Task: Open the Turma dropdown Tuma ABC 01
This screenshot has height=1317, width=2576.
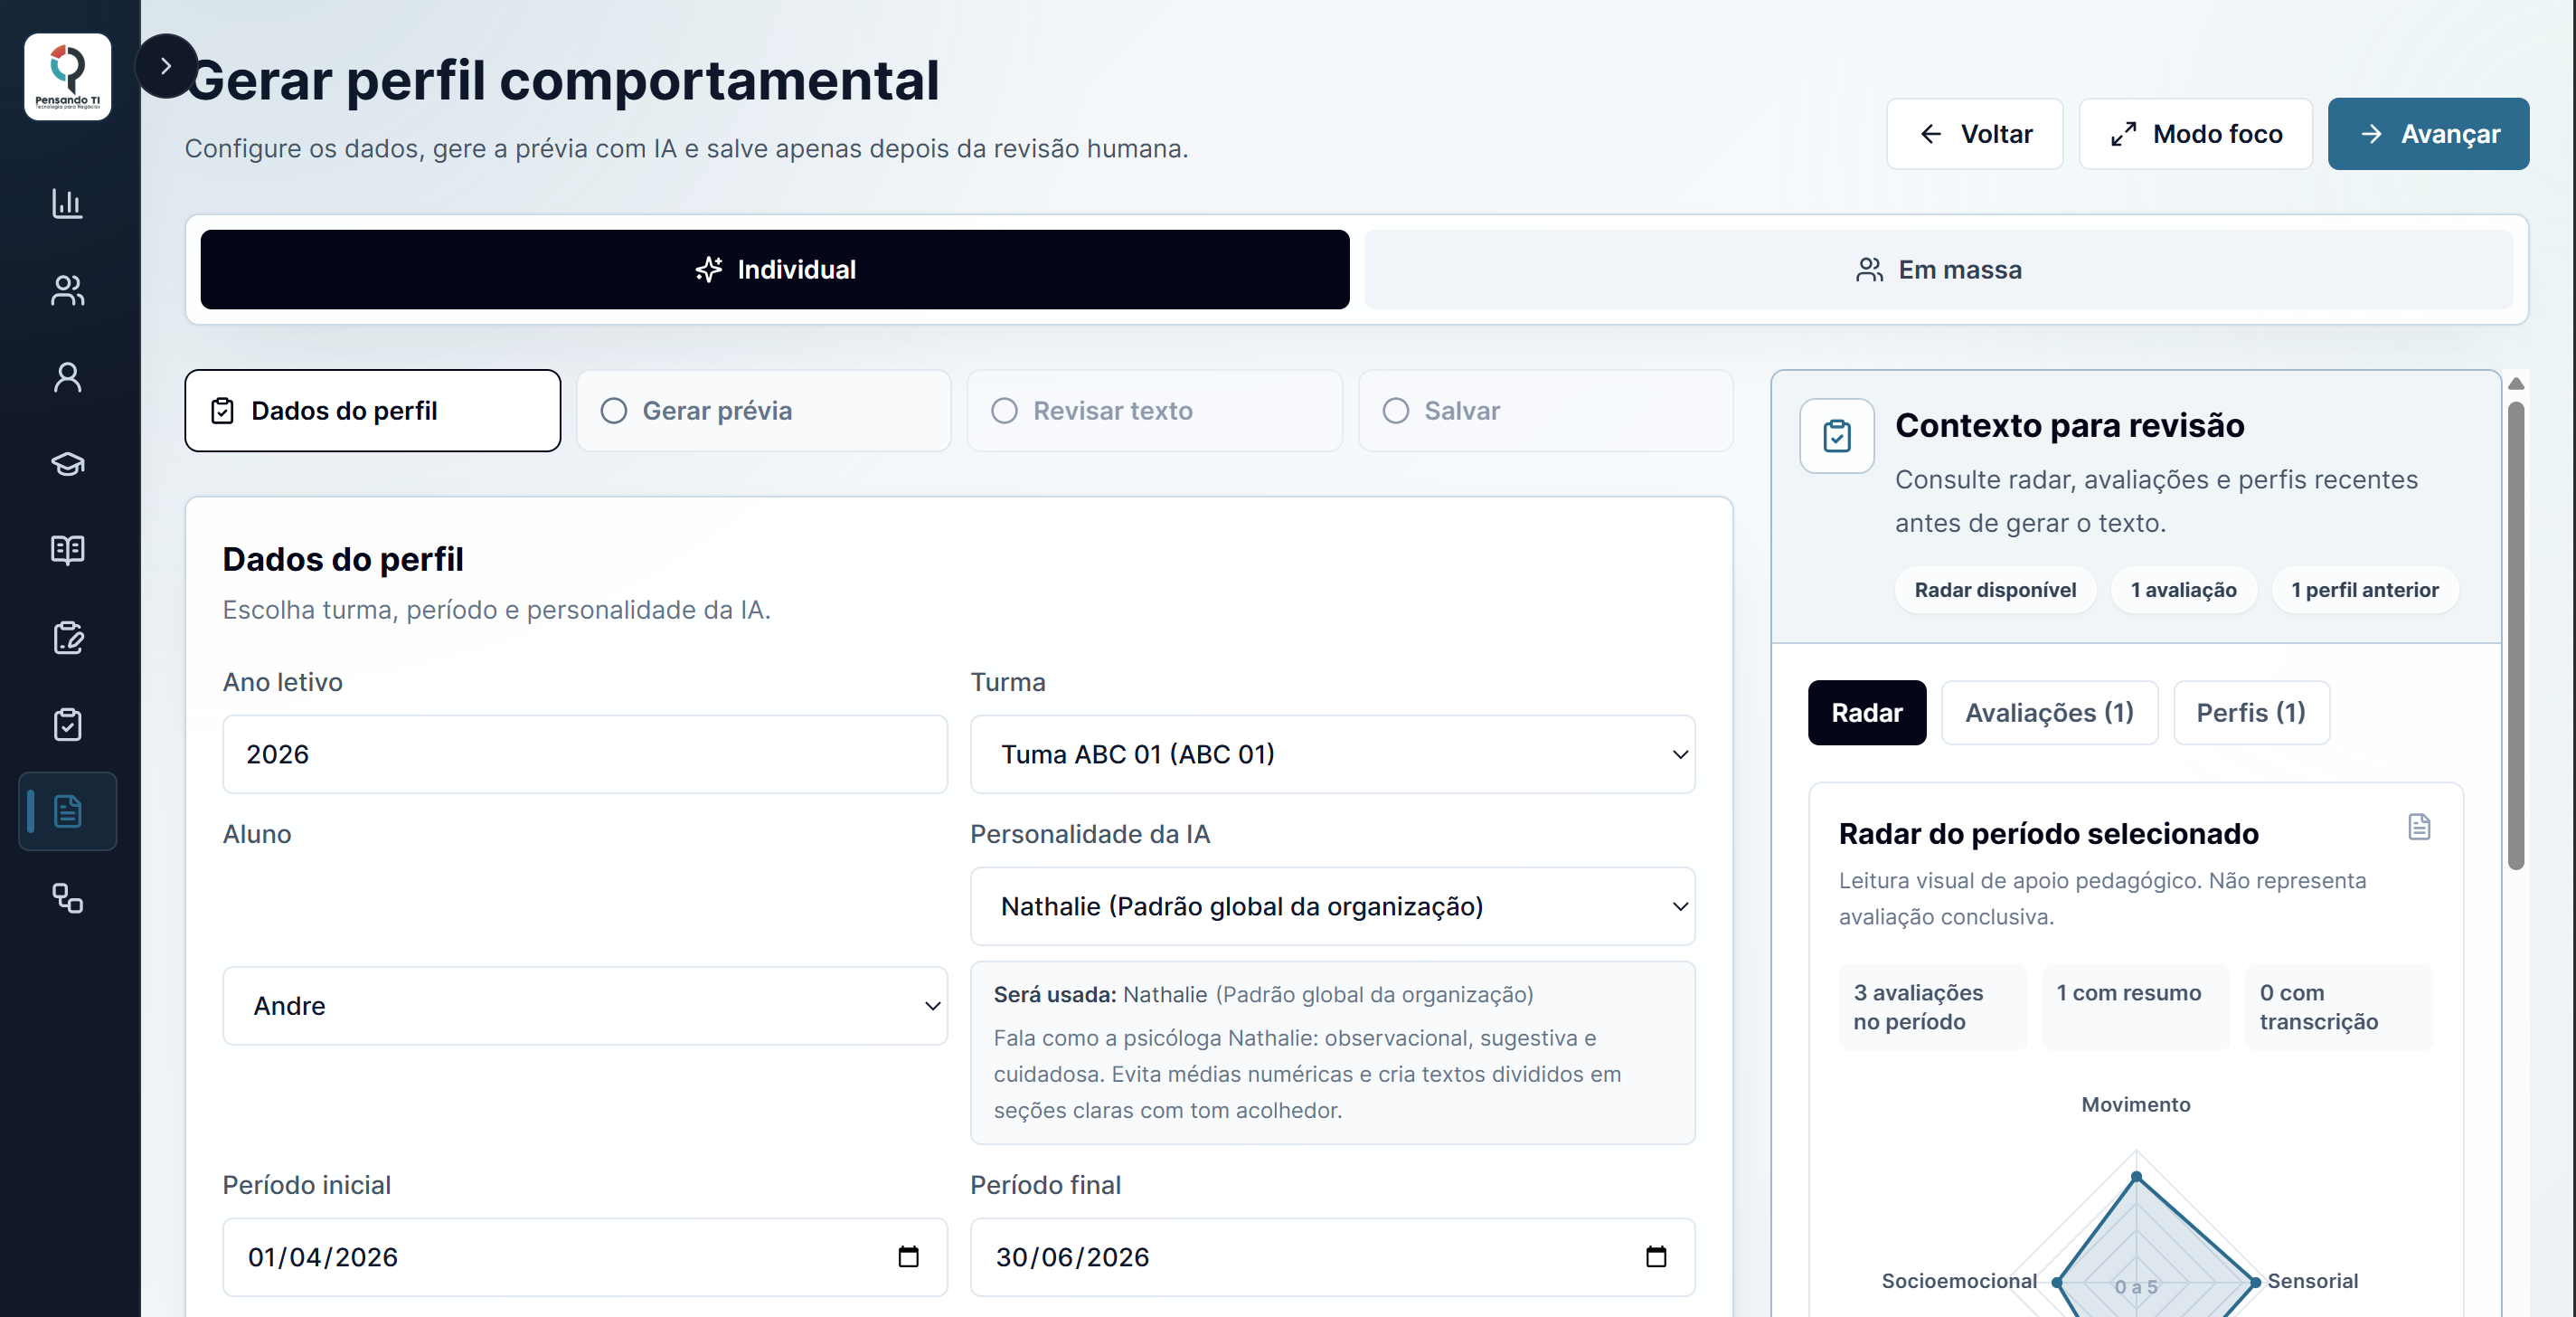Action: point(1332,753)
